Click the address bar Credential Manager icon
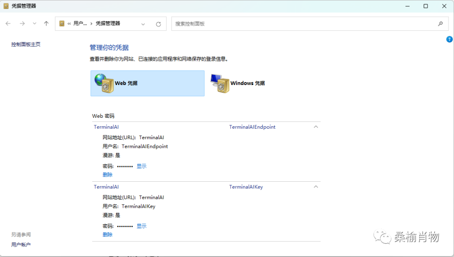The height and width of the screenshot is (257, 454). tap(62, 24)
